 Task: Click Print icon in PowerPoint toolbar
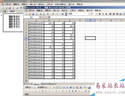[x=17, y=8]
